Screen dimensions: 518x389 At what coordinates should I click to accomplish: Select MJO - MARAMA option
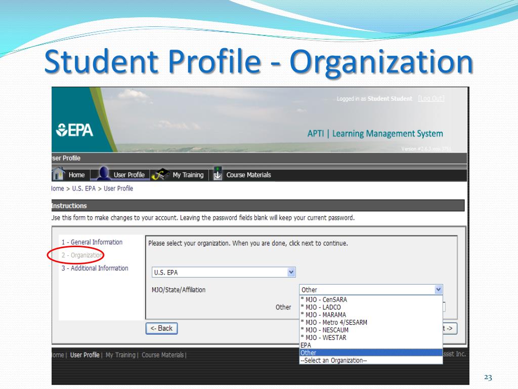pyautogui.click(x=371, y=315)
